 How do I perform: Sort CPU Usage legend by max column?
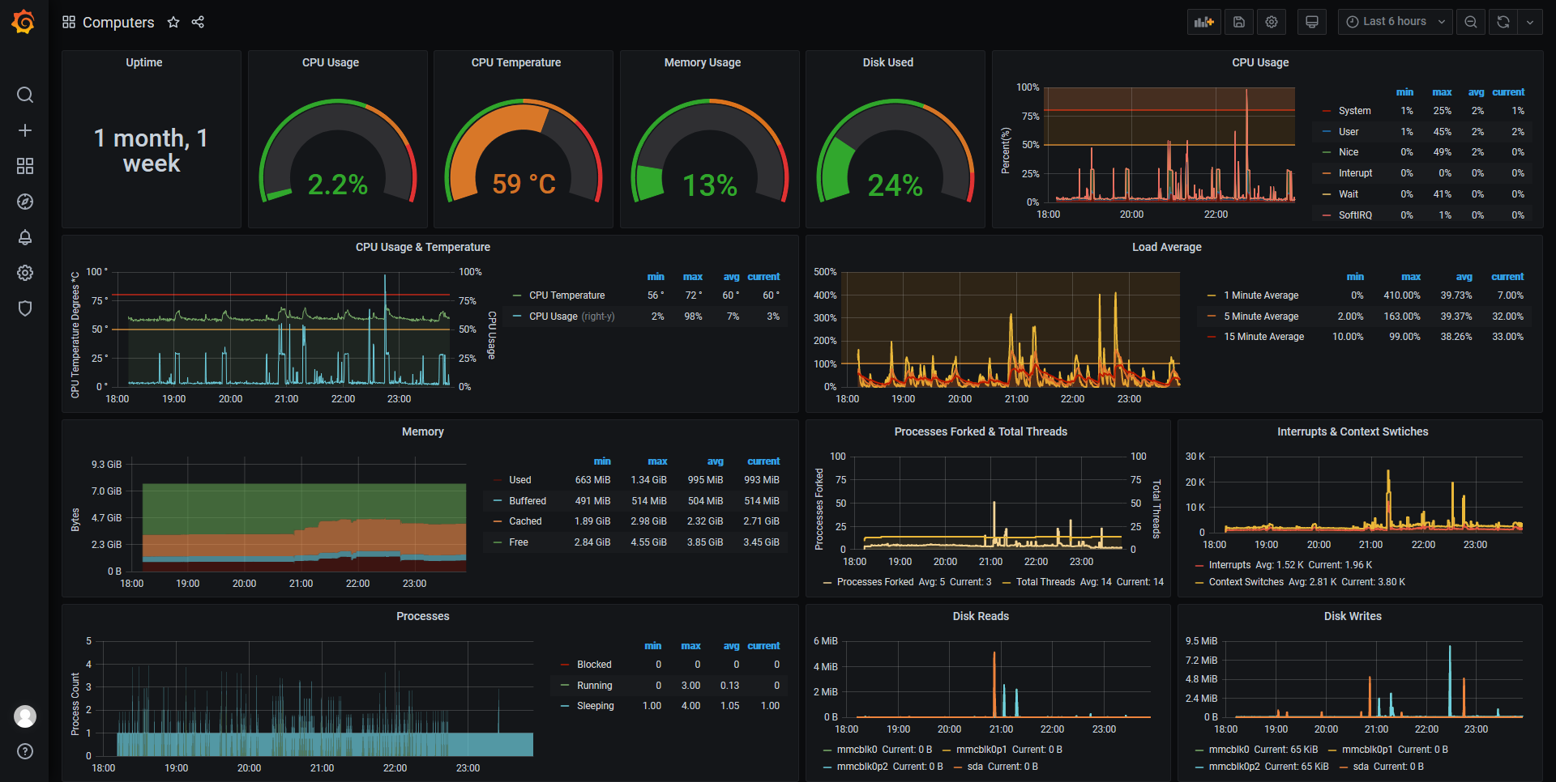coord(1442,92)
